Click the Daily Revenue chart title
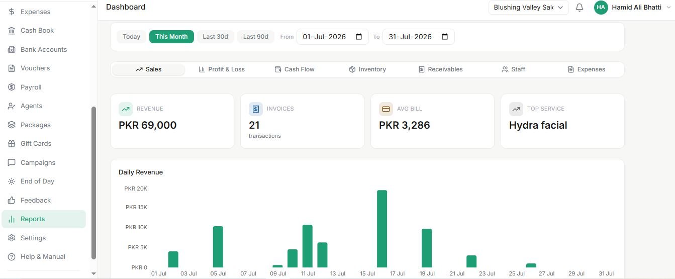 tap(141, 172)
